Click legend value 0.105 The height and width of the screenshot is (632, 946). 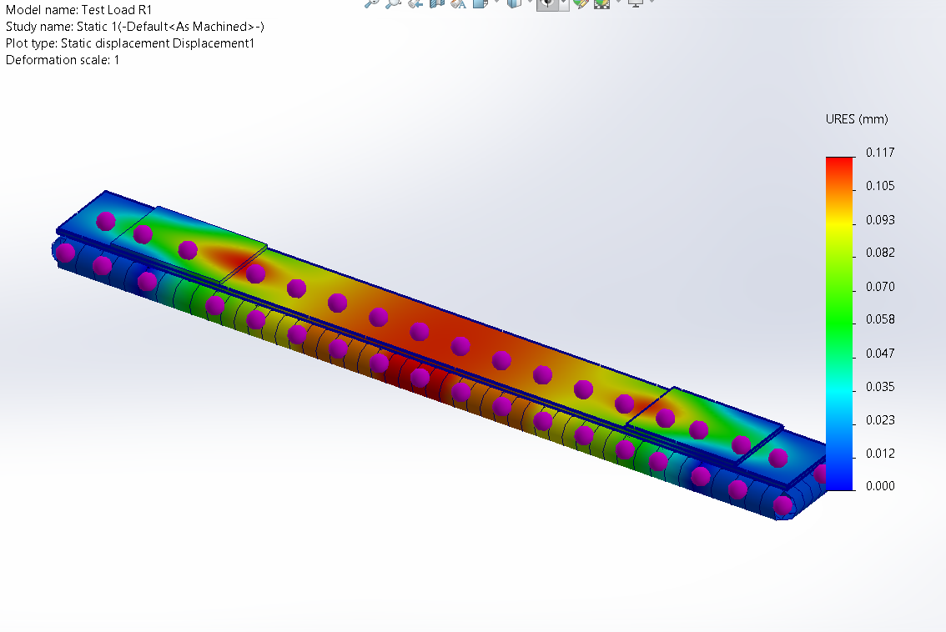880,186
